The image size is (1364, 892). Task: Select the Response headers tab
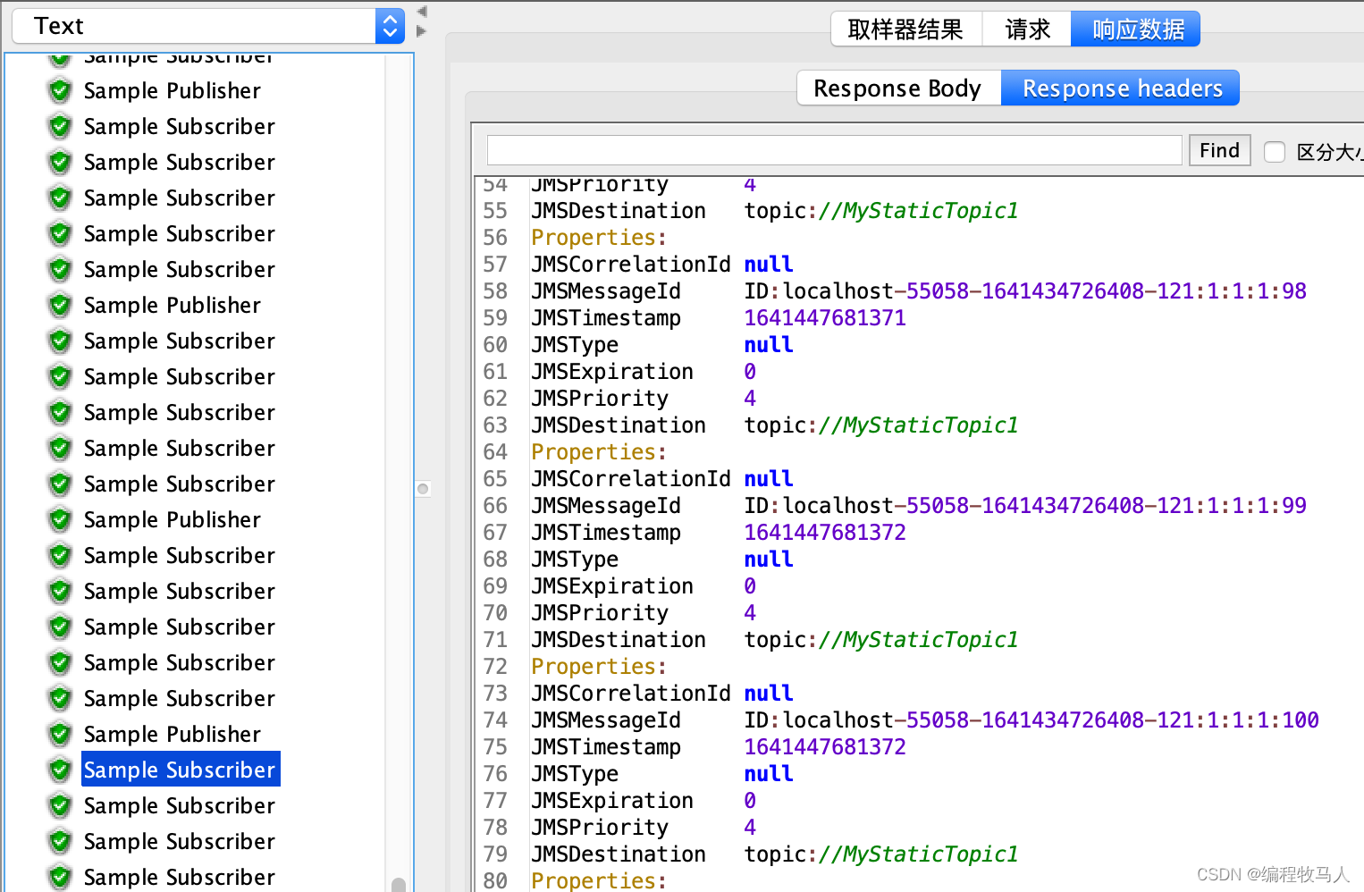pyautogui.click(x=1122, y=88)
